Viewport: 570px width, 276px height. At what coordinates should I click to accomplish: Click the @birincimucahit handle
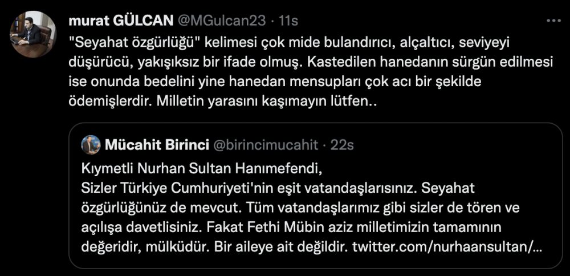pyautogui.click(x=265, y=145)
